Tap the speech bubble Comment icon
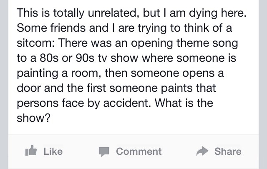This screenshot has width=267, height=169. pos(104,151)
